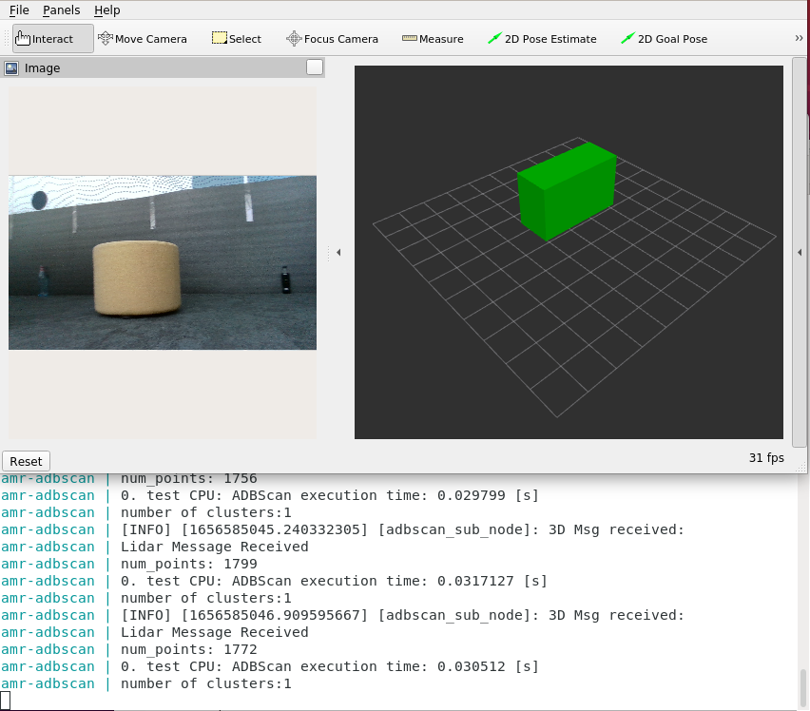
Task: Click the toolbar drag handle
Action: (x=7, y=39)
